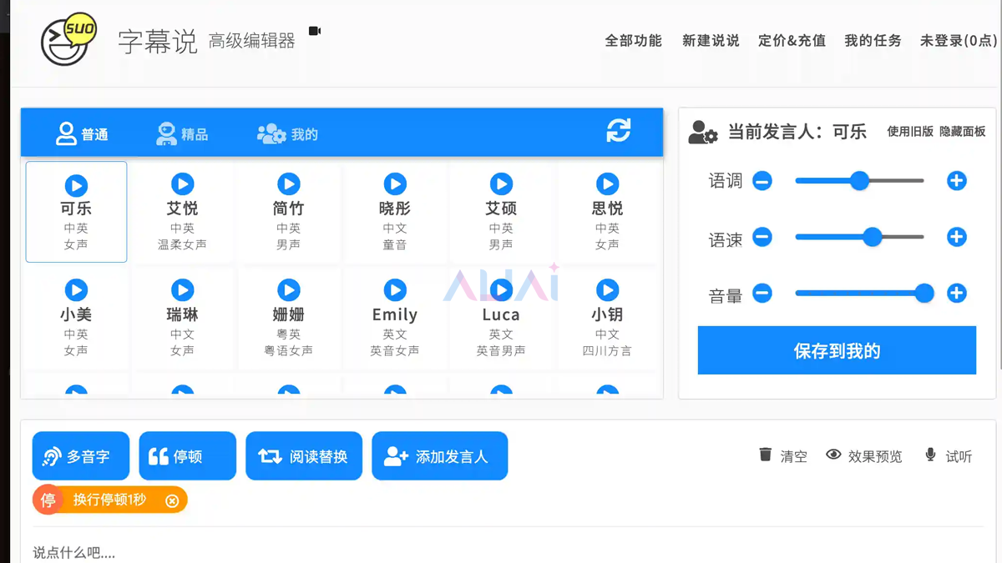Remove the 换行停顿1秒 tag

click(172, 500)
